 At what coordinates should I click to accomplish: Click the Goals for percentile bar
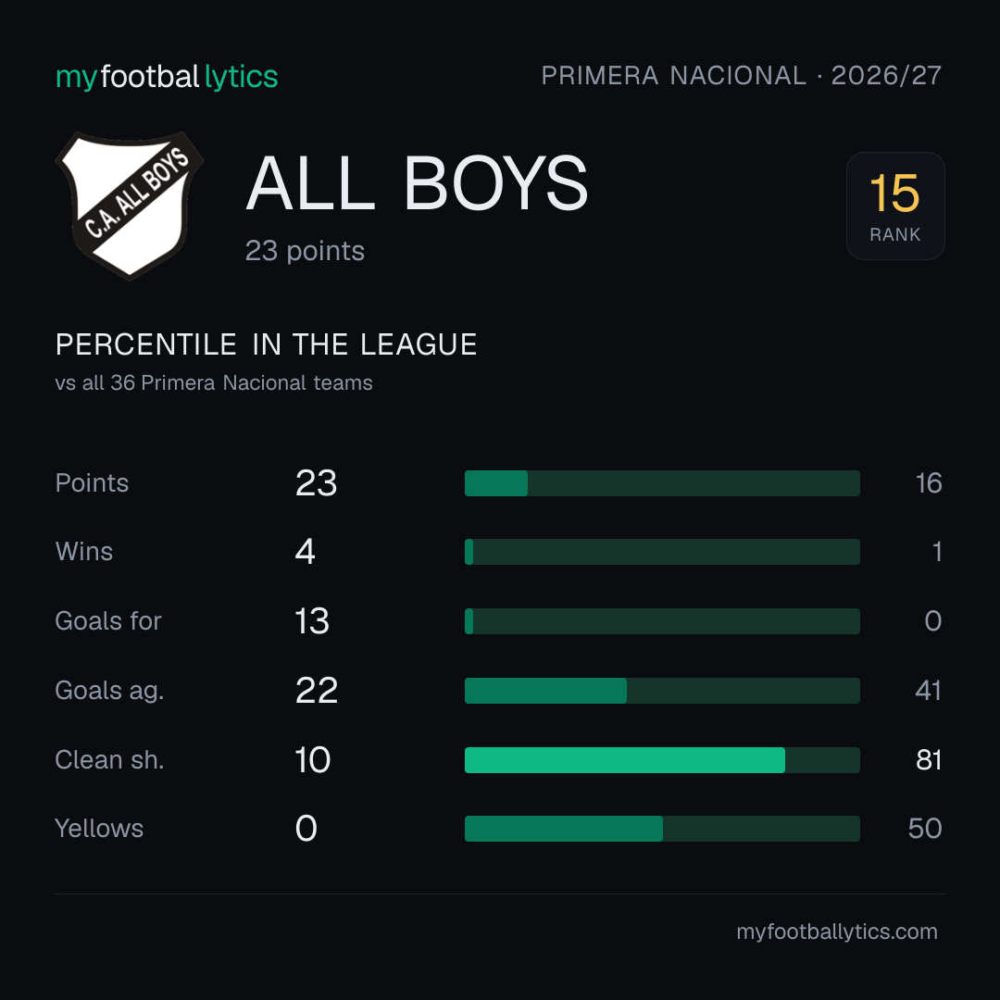tap(662, 621)
